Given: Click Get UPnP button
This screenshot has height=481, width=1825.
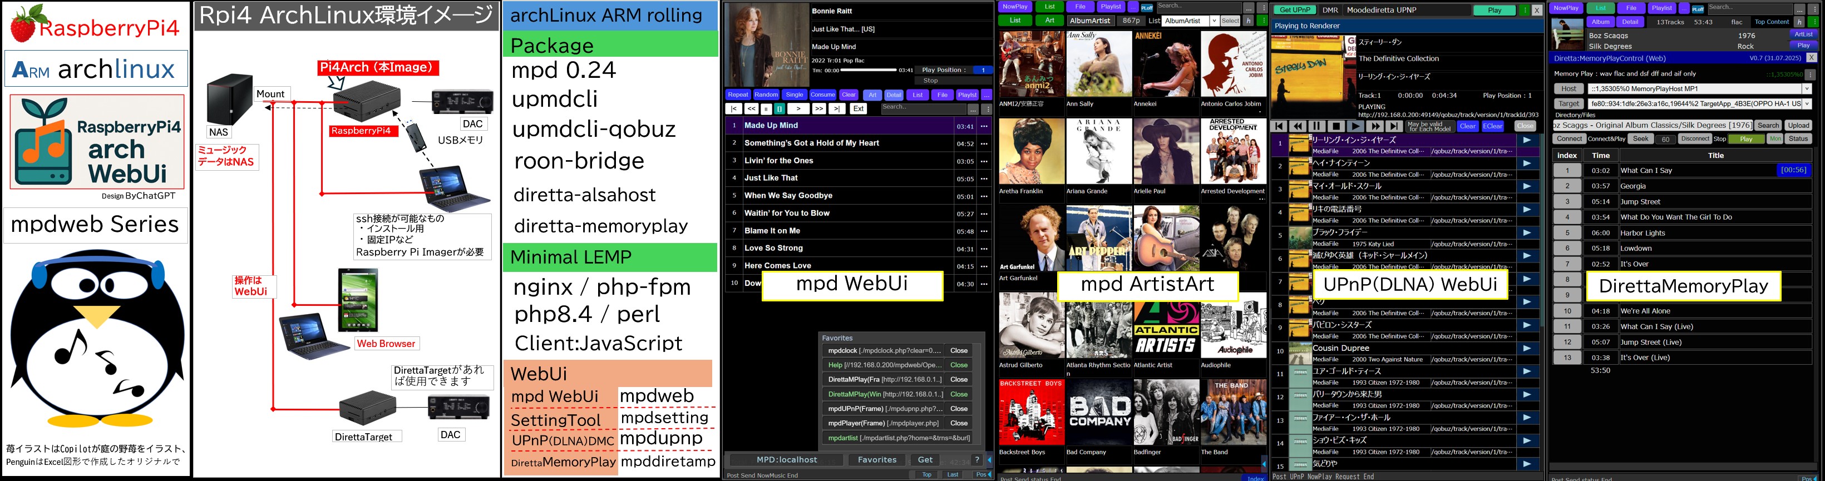Looking at the screenshot, I should (x=1296, y=10).
